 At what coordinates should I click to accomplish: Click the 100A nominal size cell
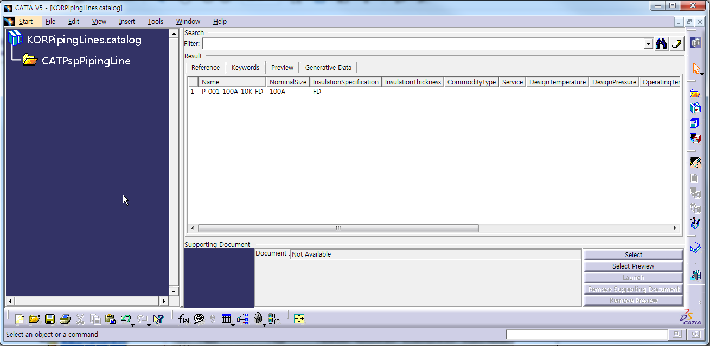(277, 92)
